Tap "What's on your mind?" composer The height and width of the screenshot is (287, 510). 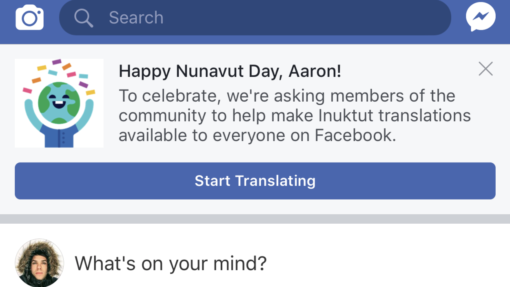coord(171,263)
